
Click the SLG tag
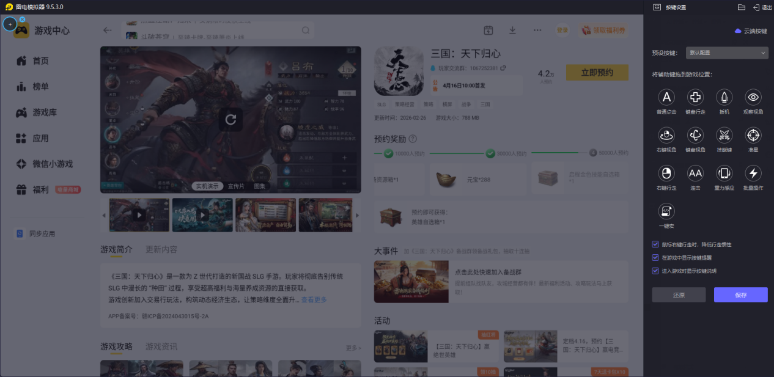point(381,104)
